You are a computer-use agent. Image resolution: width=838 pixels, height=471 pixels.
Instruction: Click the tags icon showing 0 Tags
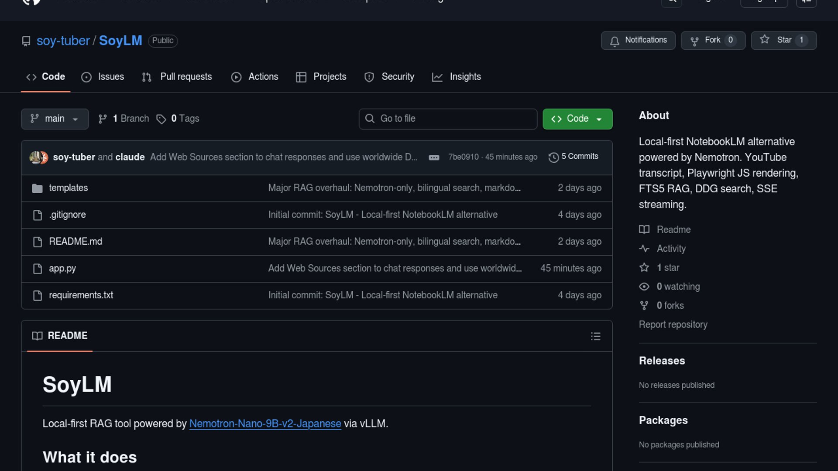point(161,119)
